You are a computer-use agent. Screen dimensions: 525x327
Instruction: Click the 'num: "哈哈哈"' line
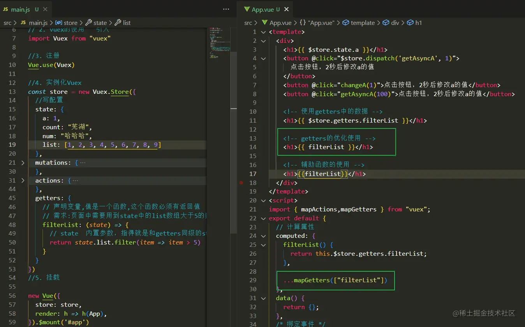[67, 136]
